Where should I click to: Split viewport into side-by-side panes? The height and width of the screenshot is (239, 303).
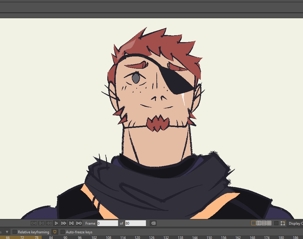click(x=259, y=223)
